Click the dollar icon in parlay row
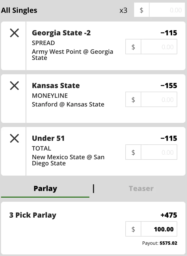The image size is (187, 256). 133,229
